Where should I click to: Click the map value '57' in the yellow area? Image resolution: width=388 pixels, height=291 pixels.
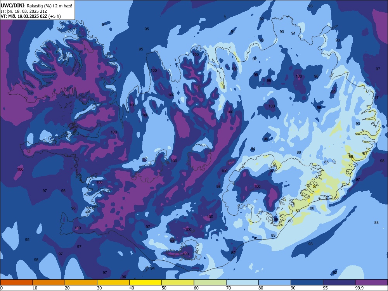(x=315, y=186)
